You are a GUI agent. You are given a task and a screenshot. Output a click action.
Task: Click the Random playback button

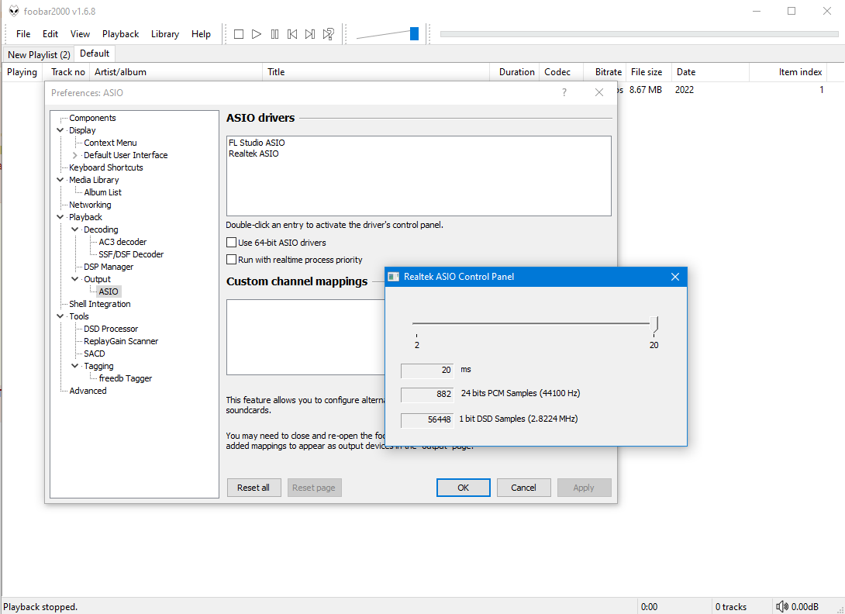328,34
